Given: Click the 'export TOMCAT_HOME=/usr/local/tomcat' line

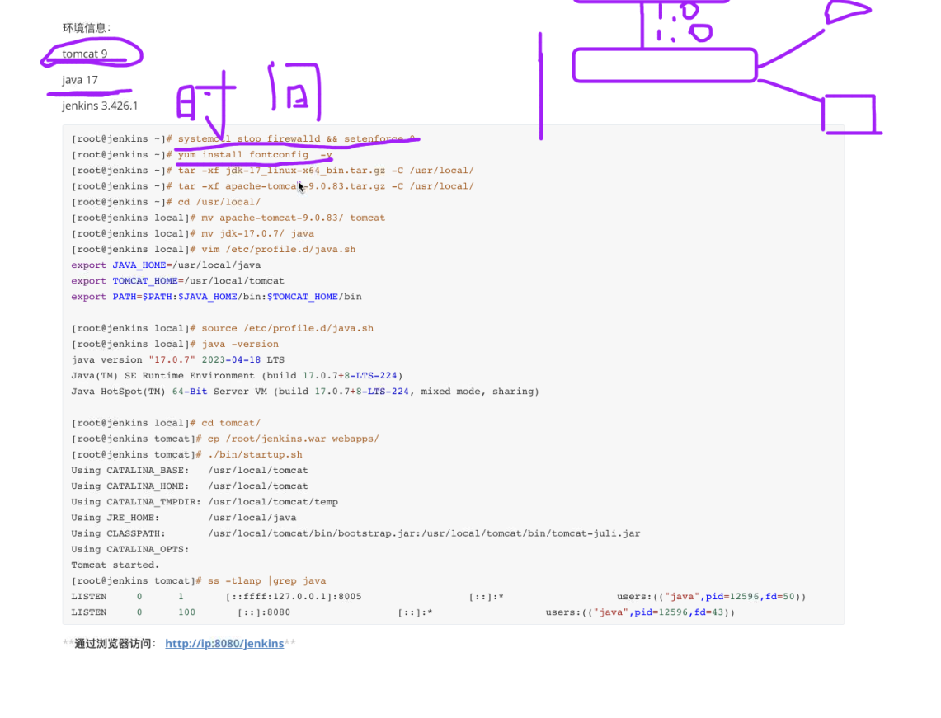Looking at the screenshot, I should coord(177,281).
